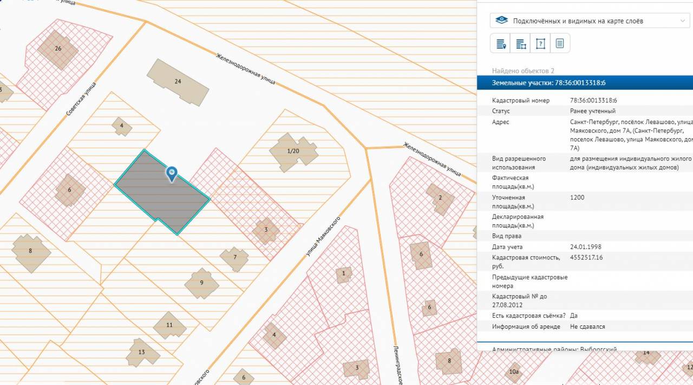Click building 10a on the map

click(514, 371)
